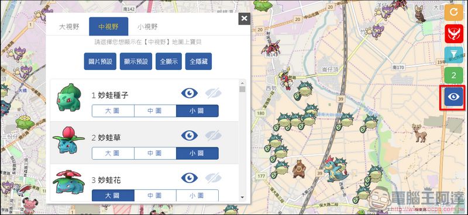Click the Ivysaur image in row 2
Viewport: 468px width, 215px height.
pyautogui.click(x=68, y=140)
